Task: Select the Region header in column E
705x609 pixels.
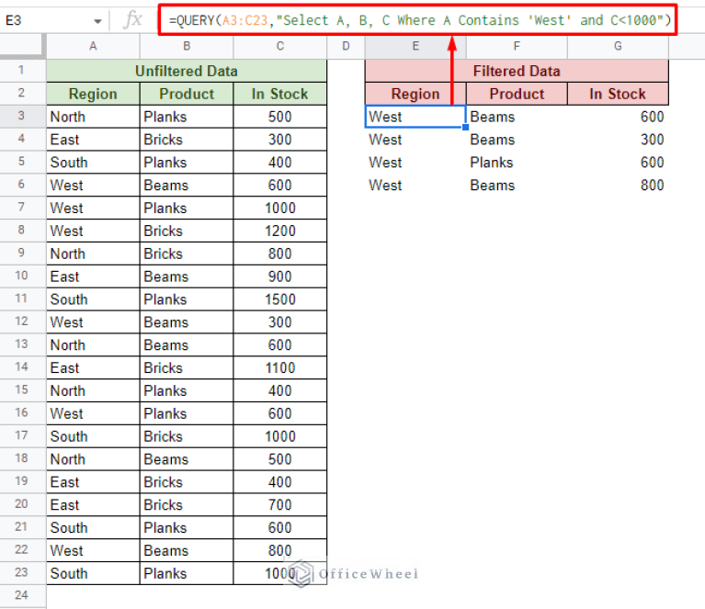Action: coord(415,94)
